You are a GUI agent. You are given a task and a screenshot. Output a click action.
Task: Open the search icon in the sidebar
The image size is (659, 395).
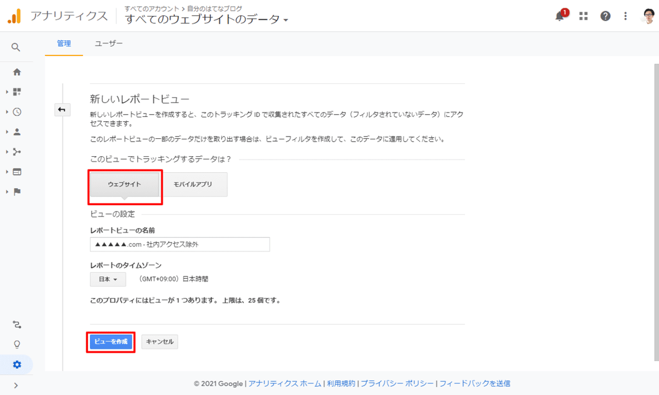click(x=17, y=47)
